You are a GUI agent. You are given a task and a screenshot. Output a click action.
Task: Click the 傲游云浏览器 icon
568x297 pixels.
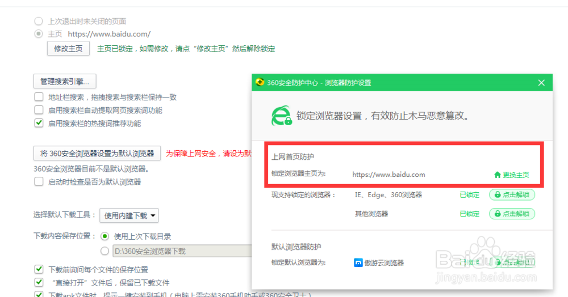358,262
